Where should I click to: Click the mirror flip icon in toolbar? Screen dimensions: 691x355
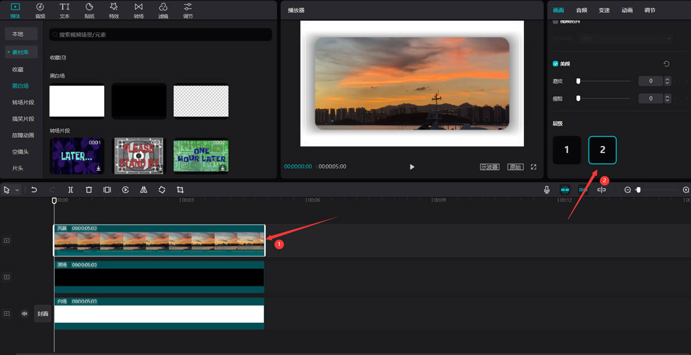[143, 190]
